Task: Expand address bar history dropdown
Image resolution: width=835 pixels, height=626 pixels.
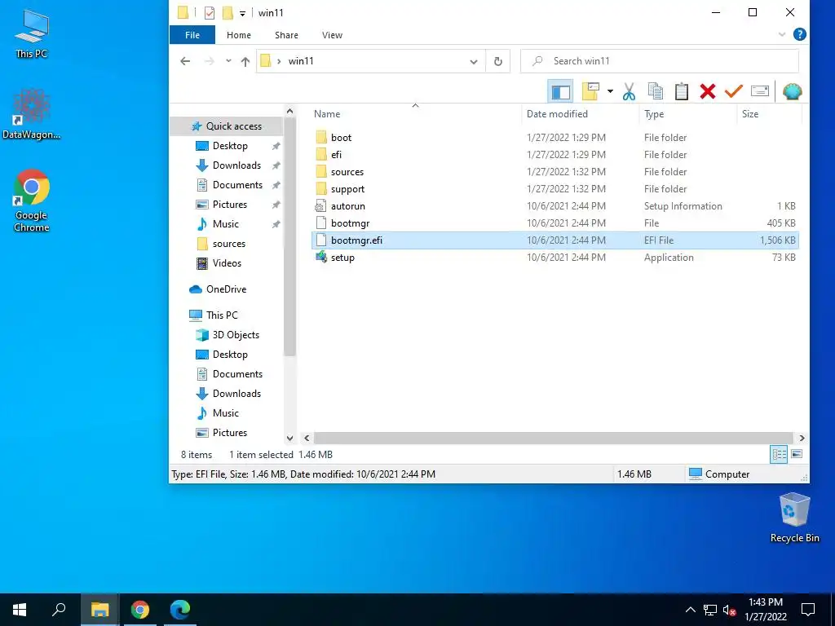Action: (474, 61)
